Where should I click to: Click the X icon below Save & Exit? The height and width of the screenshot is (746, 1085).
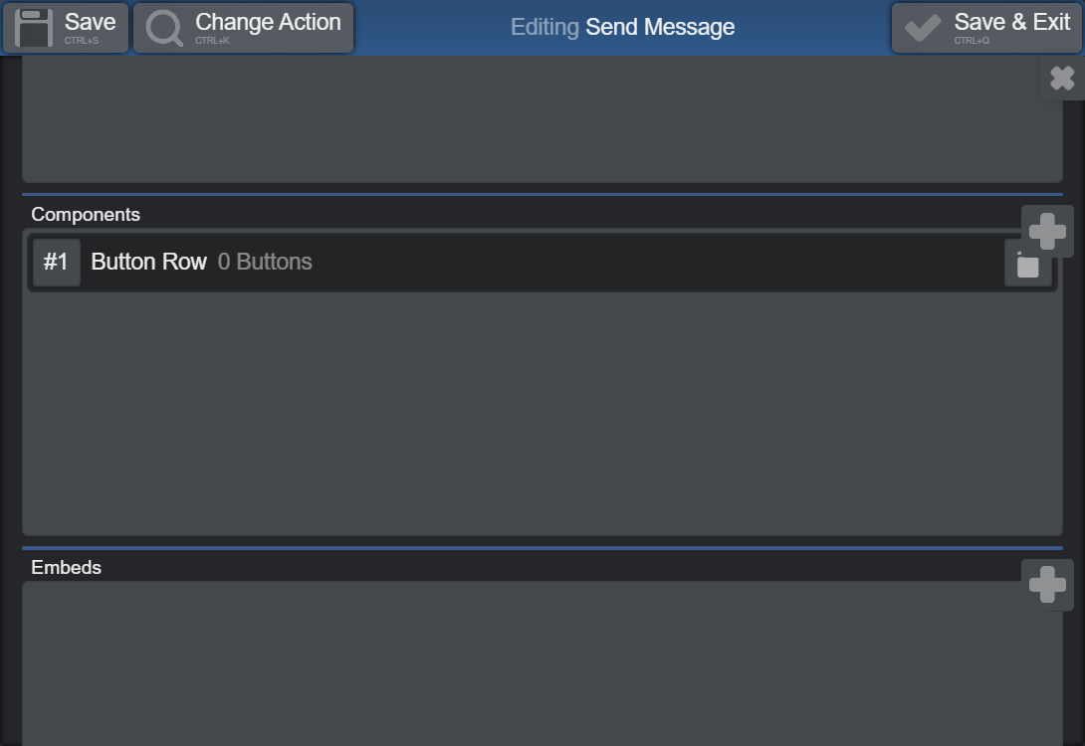tap(1062, 79)
